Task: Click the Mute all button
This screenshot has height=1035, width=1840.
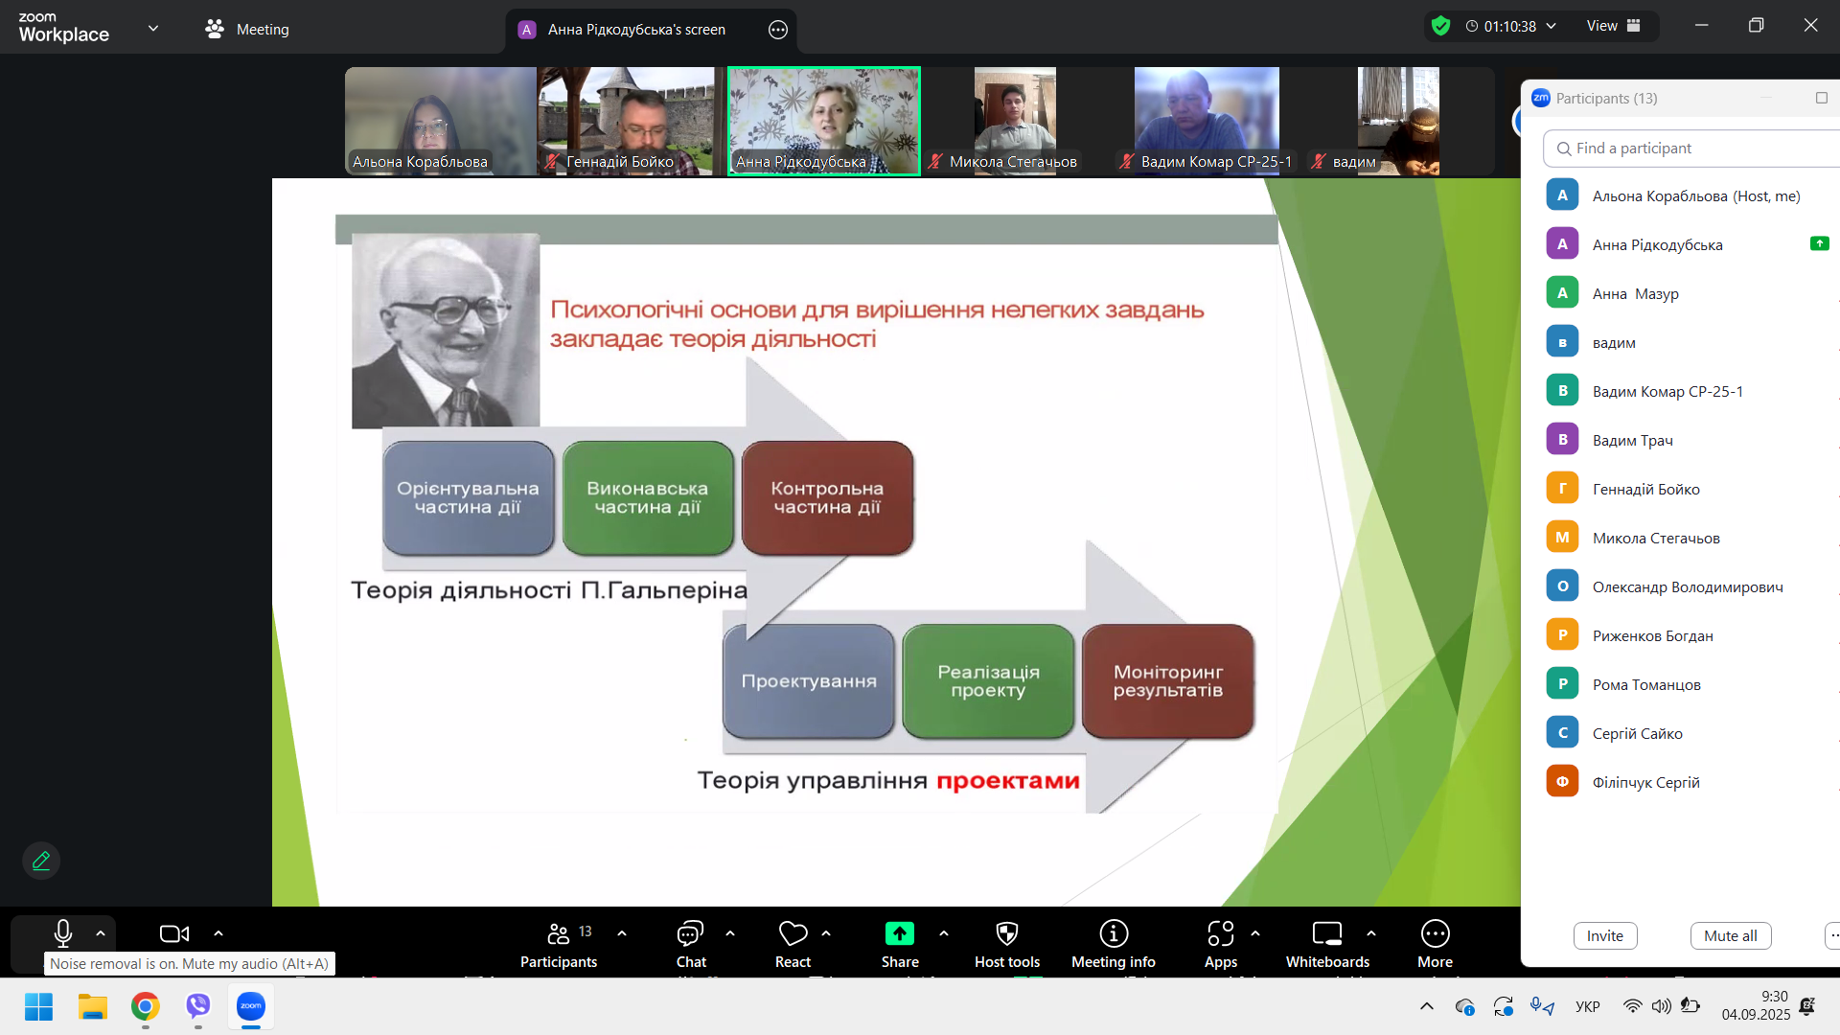Action: [1730, 935]
